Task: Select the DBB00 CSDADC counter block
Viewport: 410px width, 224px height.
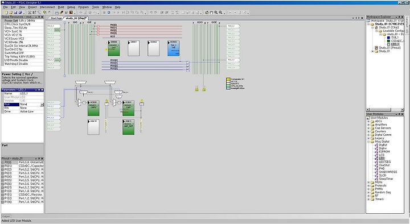Action: [114, 48]
